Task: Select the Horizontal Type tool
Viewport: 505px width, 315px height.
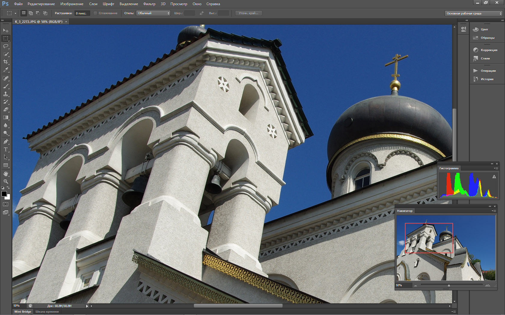Action: click(x=6, y=149)
